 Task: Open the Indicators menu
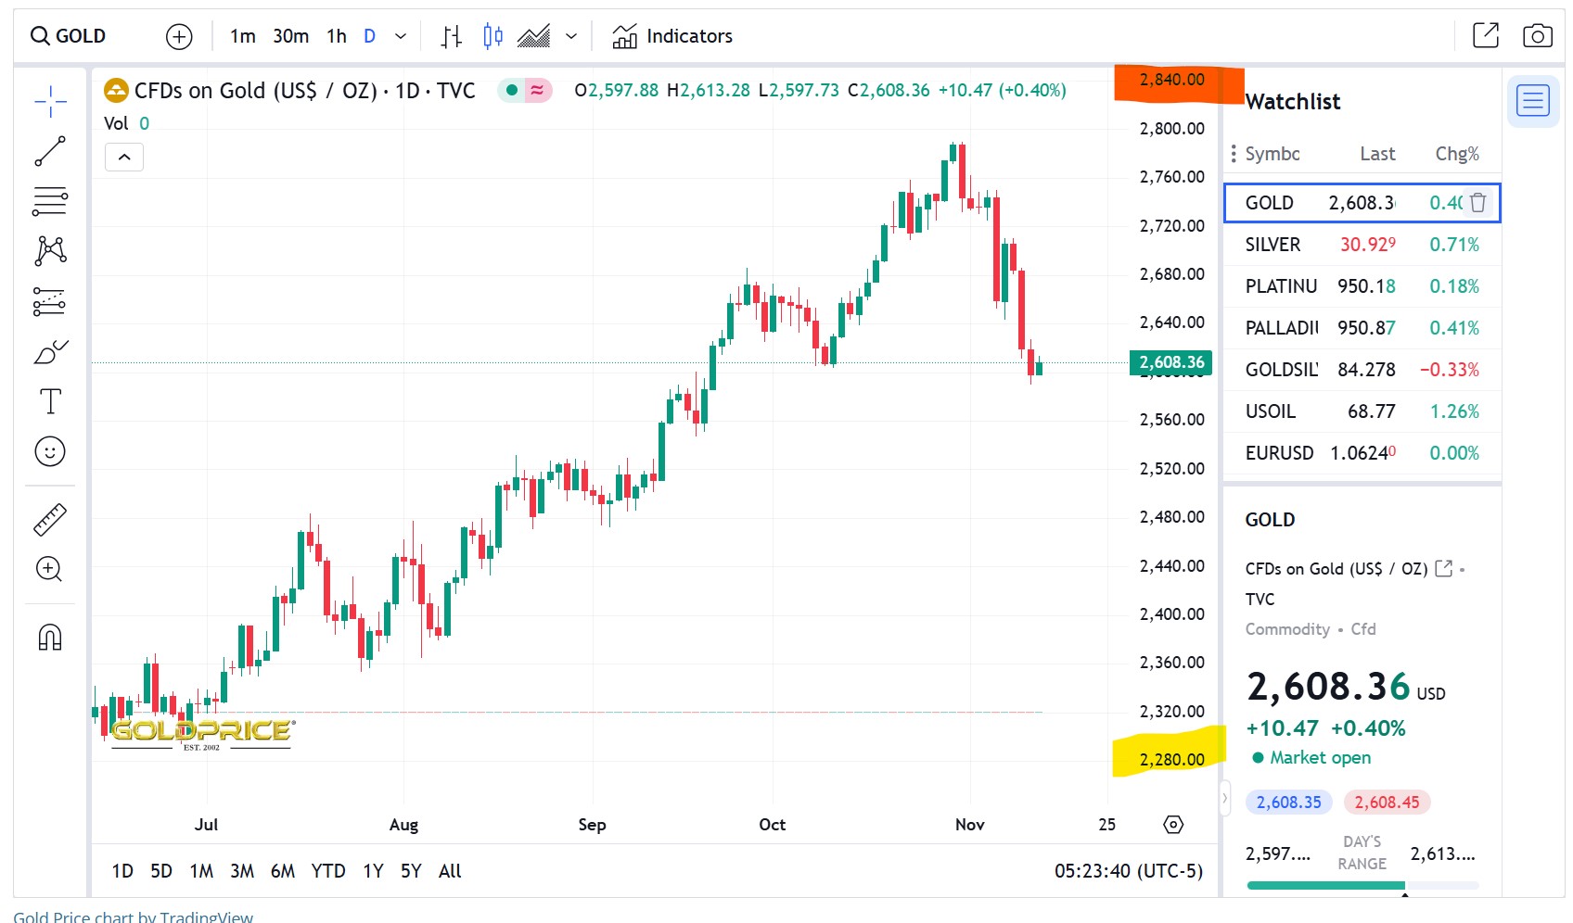672,36
